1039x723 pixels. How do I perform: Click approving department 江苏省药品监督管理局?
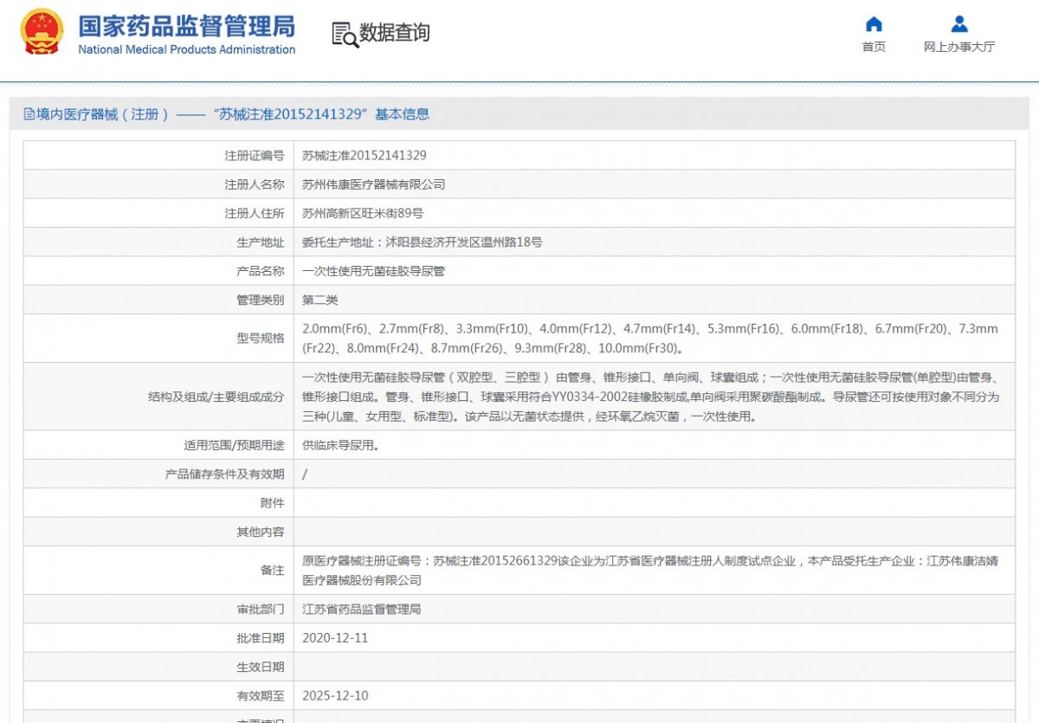coord(361,610)
